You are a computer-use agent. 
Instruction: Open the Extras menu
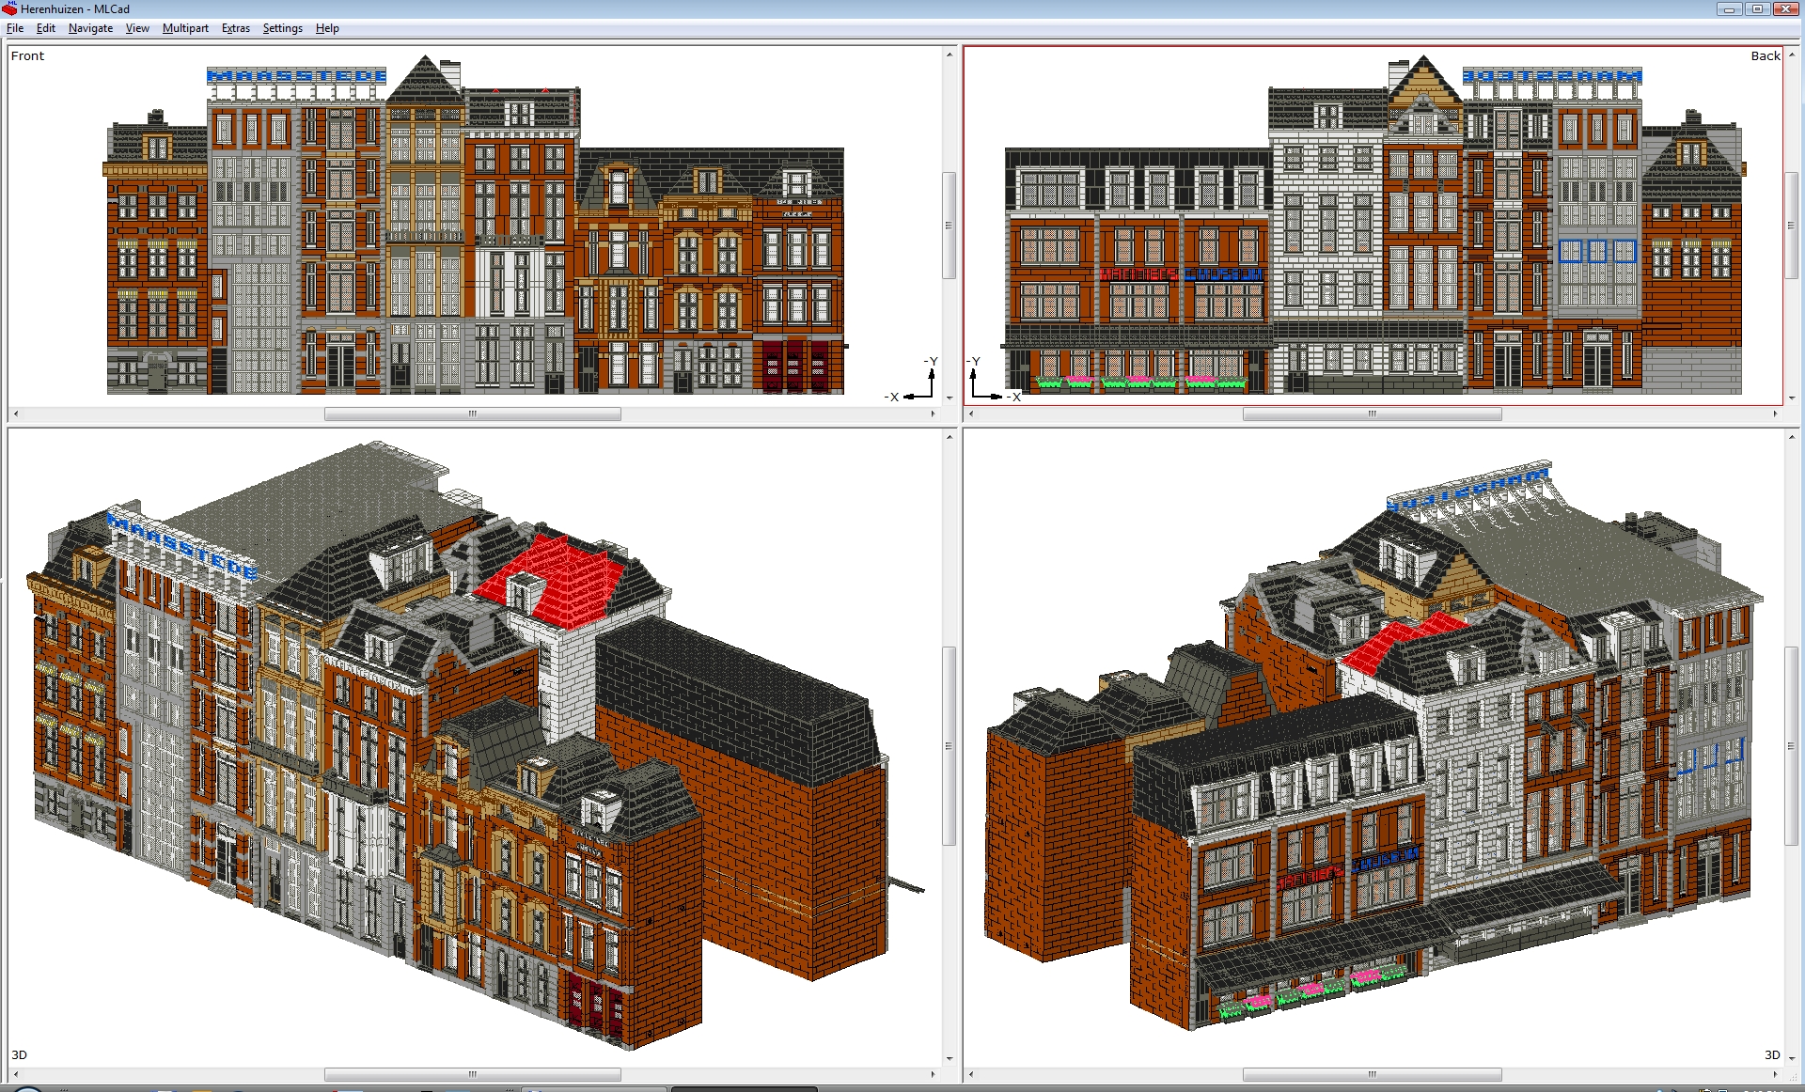235,28
